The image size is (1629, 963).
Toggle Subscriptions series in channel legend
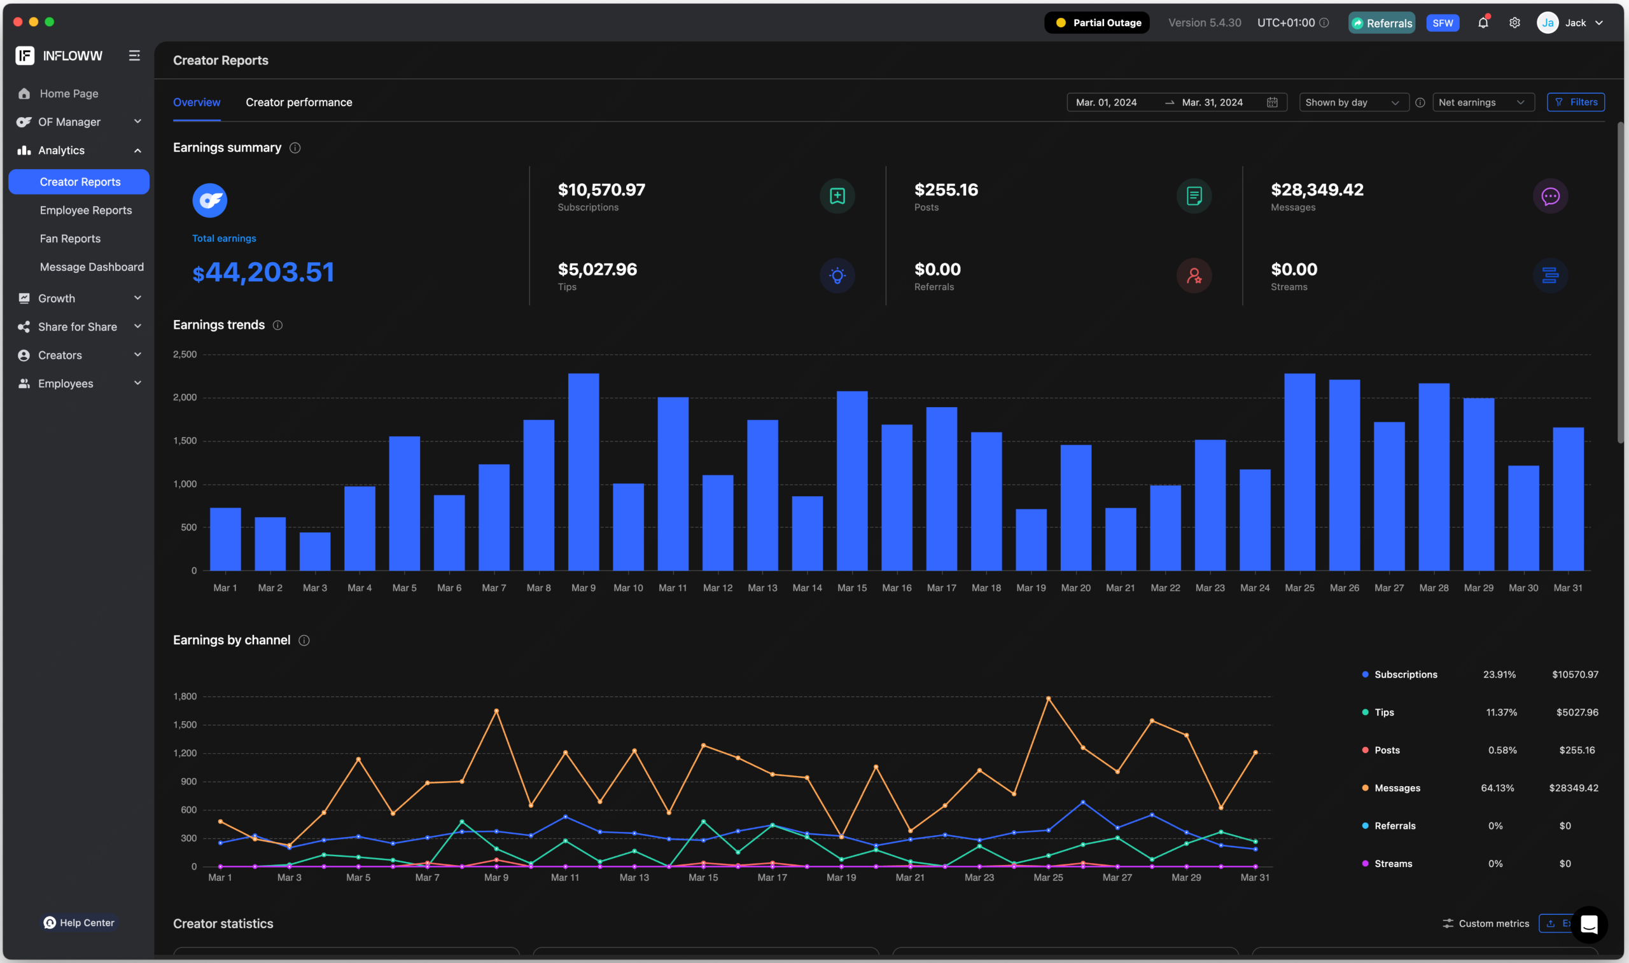pyautogui.click(x=1405, y=674)
